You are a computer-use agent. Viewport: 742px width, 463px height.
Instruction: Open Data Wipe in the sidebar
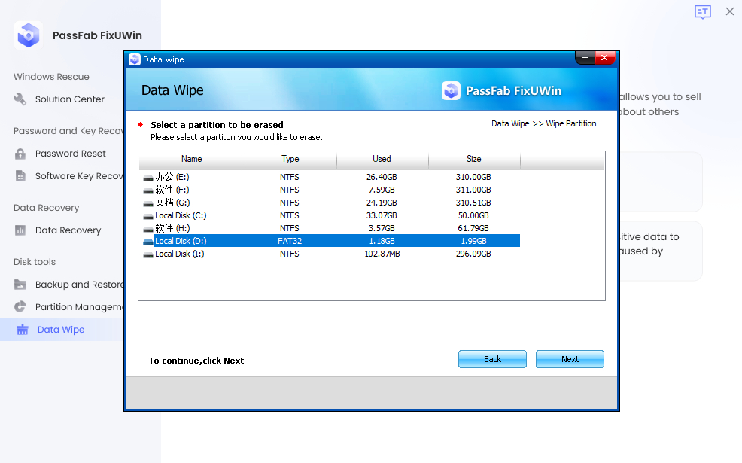point(61,330)
